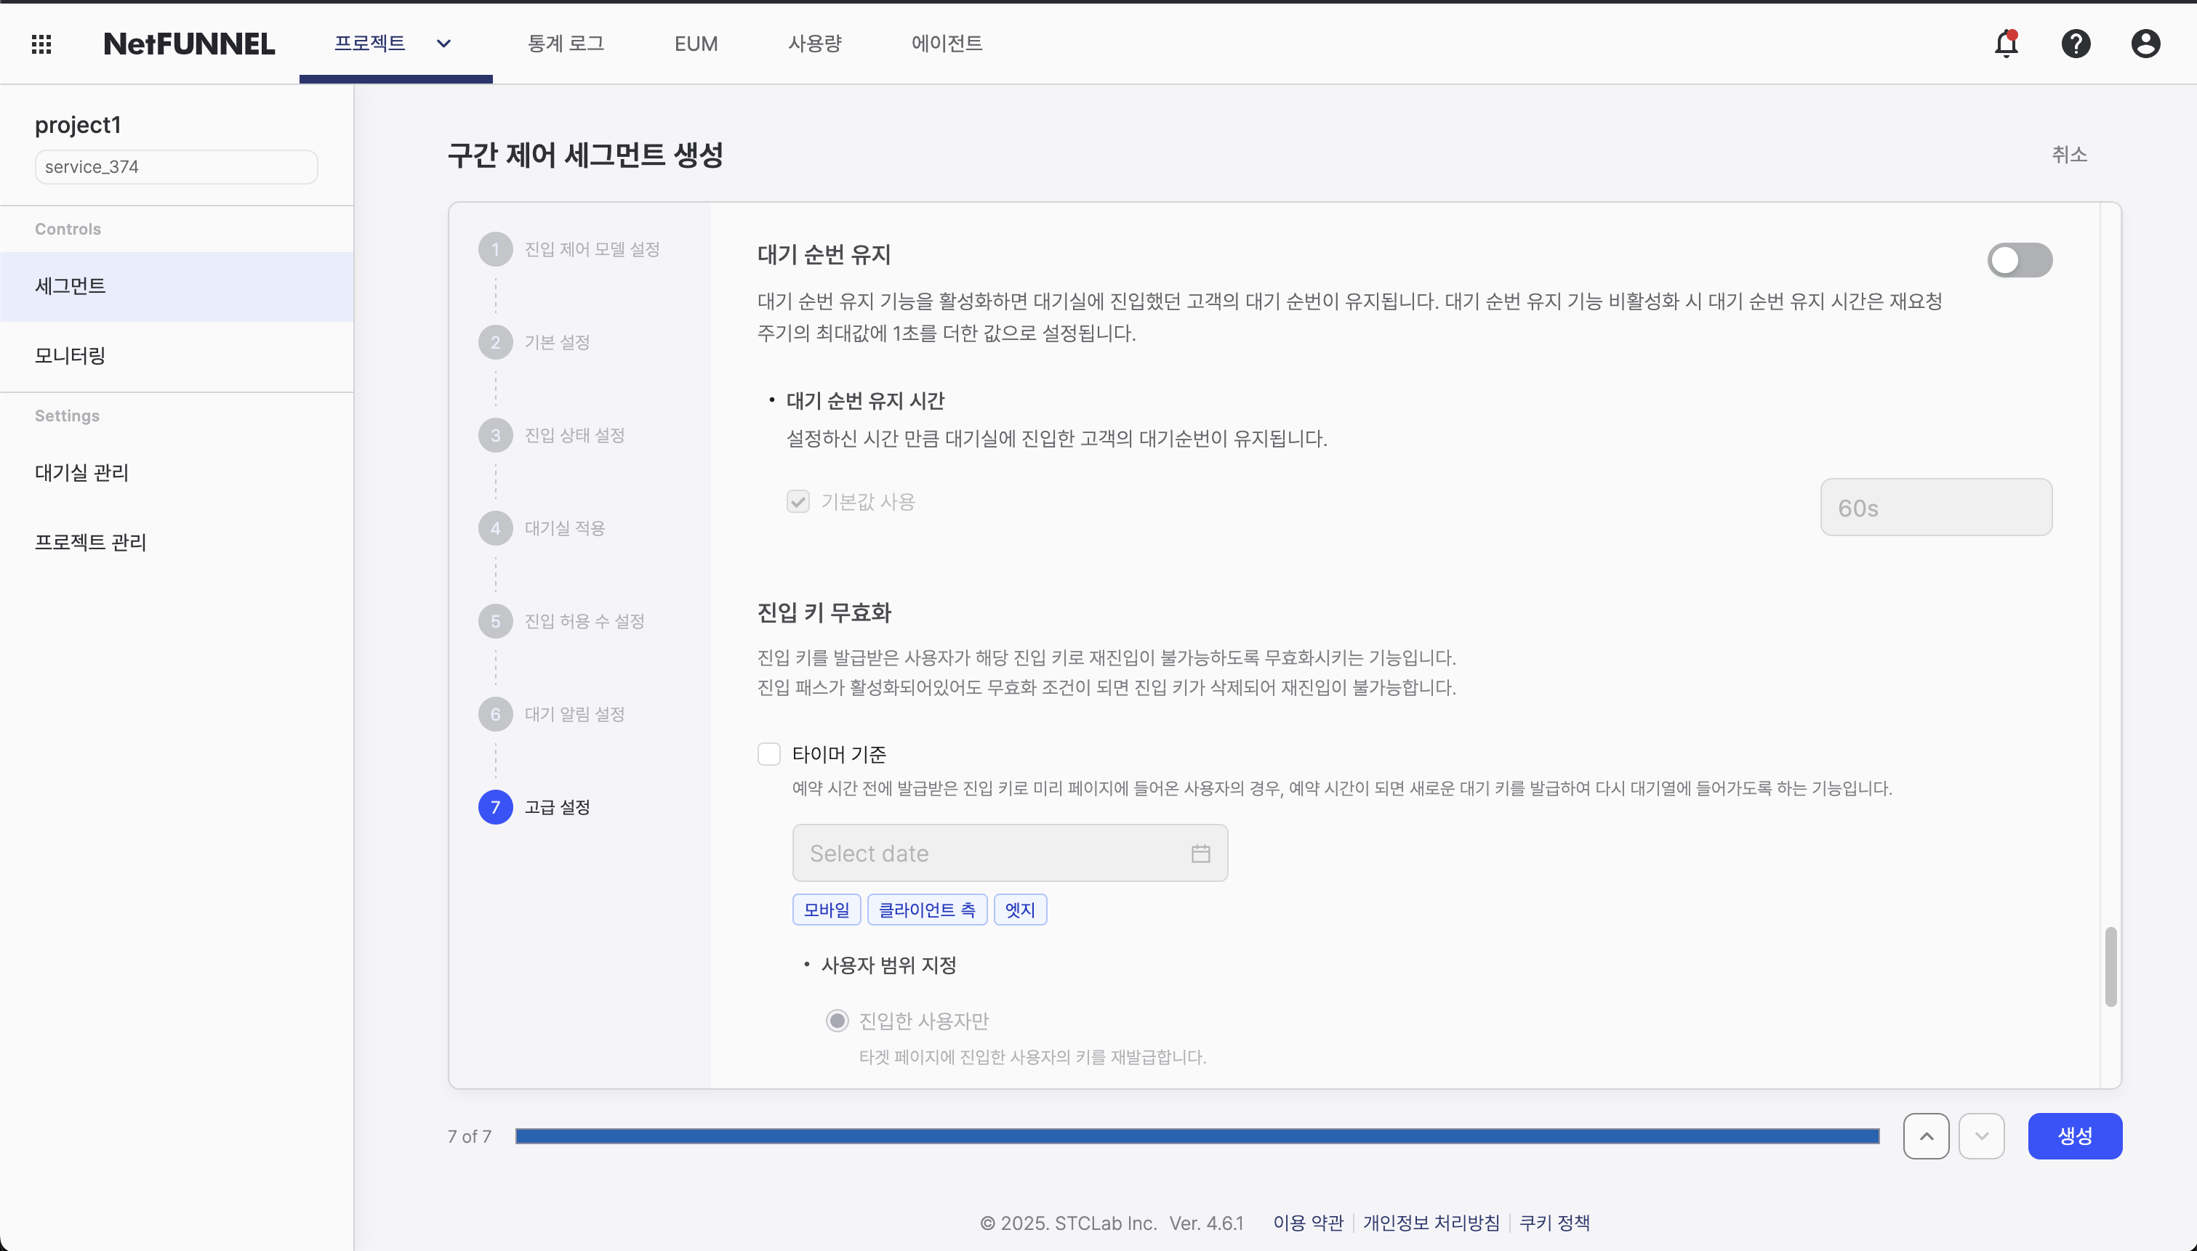The image size is (2197, 1251).
Task: Click the down chevron step button
Action: click(x=1981, y=1136)
